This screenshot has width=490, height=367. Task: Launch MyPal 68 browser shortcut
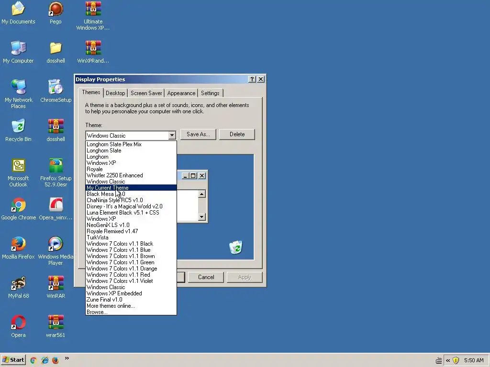18,287
